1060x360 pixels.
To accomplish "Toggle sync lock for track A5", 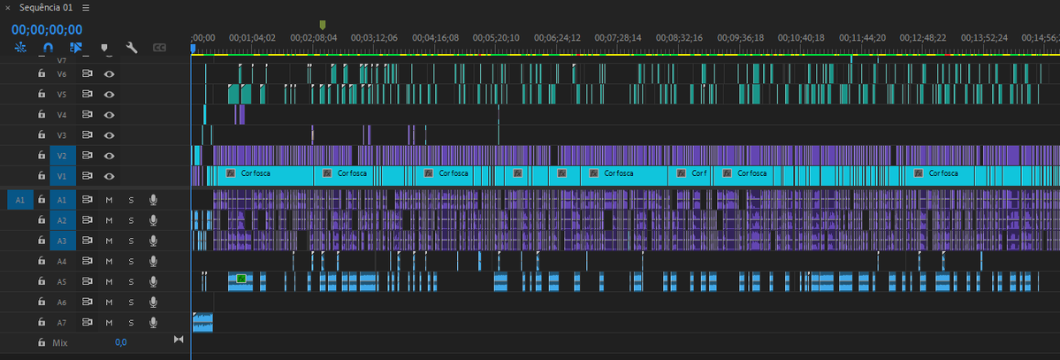I will pos(87,281).
